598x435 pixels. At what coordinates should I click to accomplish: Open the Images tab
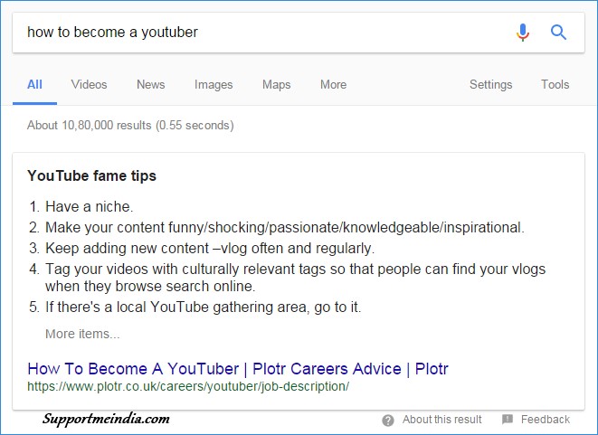point(214,85)
